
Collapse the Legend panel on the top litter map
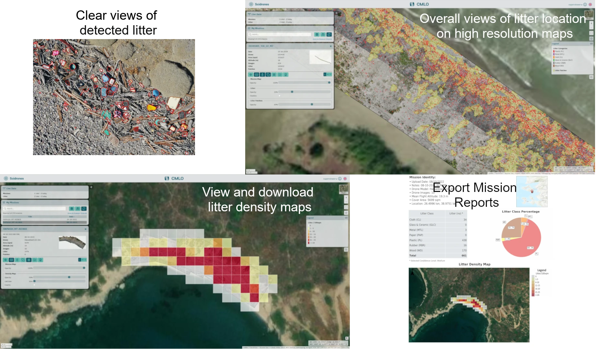pos(591,43)
